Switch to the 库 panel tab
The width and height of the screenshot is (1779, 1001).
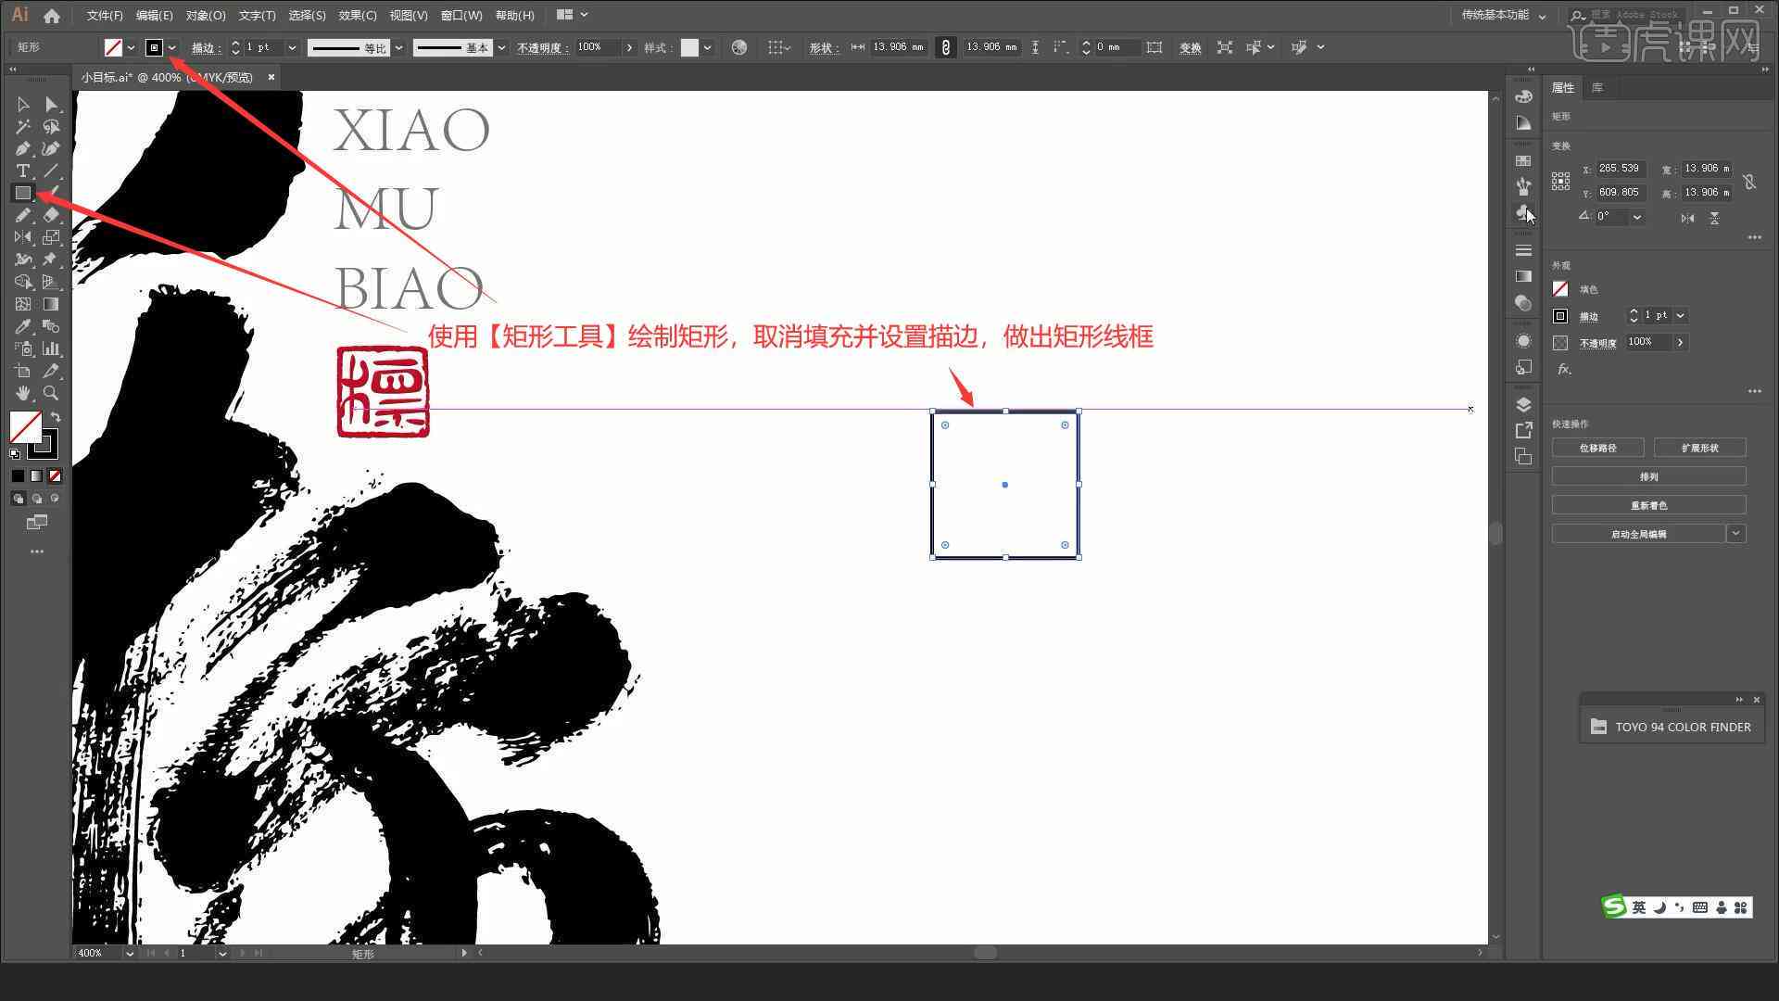(x=1597, y=87)
